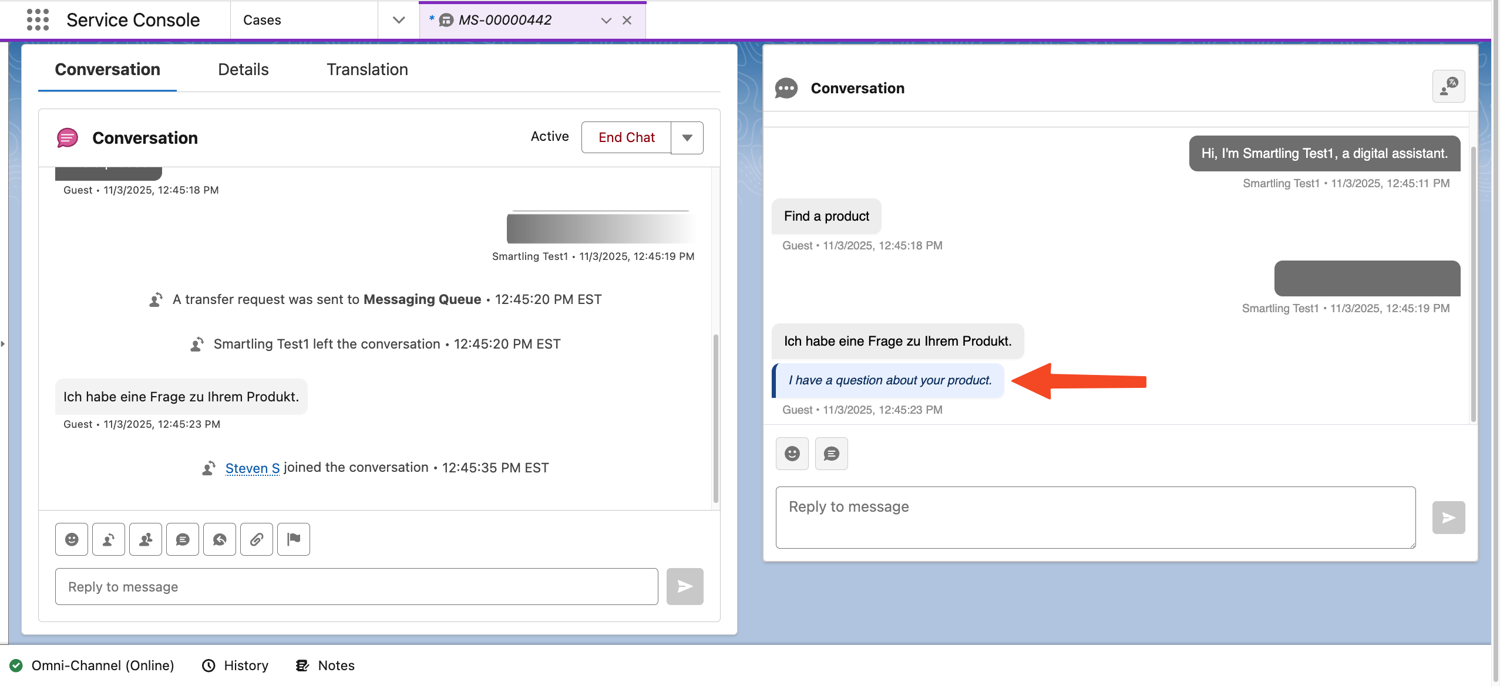Invite another agent to the conversation
1500x686 pixels.
point(145,539)
